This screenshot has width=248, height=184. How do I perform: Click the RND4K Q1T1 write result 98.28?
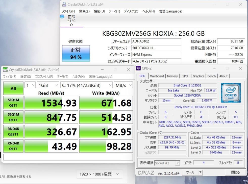(x=106, y=146)
